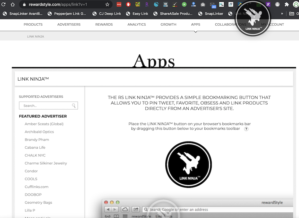Open the help question-mark icon
Viewport: 299px width, 218px height.
pyautogui.click(x=246, y=129)
